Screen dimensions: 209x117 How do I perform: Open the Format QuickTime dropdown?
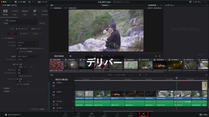[x=27, y=43]
